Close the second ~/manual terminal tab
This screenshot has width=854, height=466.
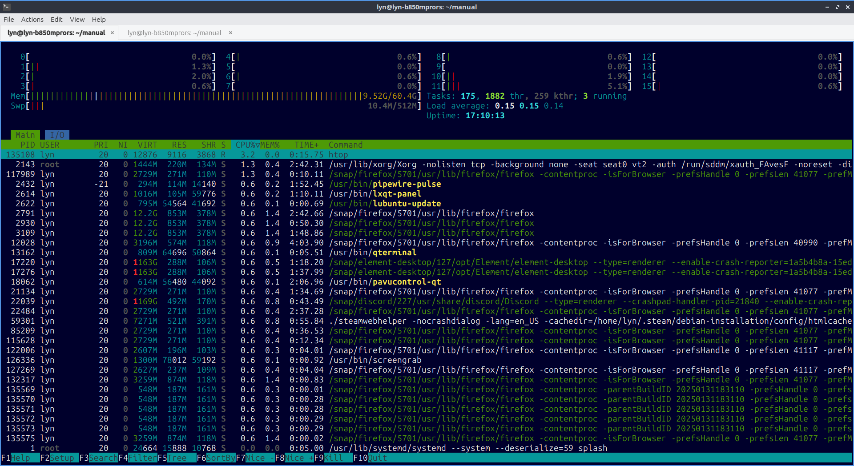click(230, 33)
